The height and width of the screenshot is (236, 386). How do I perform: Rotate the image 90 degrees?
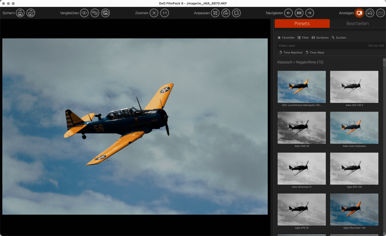point(226,13)
